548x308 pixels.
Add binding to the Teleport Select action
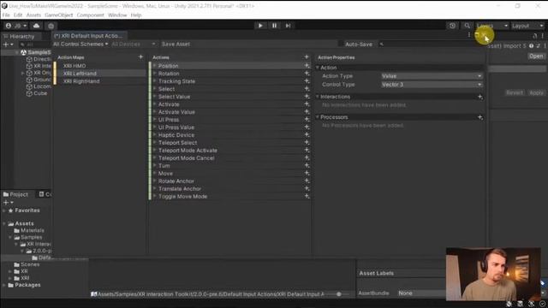[x=307, y=143]
